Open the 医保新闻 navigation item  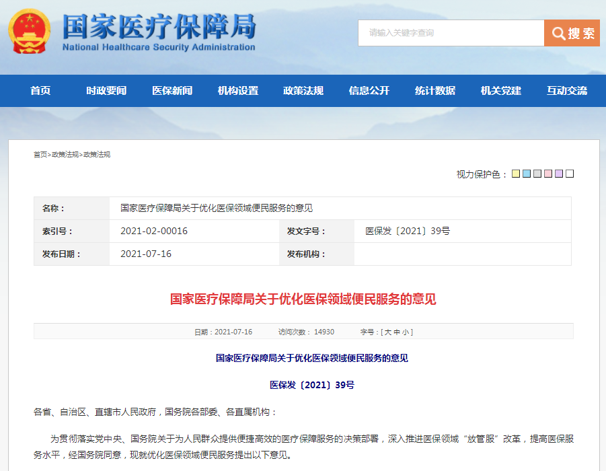[x=172, y=91]
